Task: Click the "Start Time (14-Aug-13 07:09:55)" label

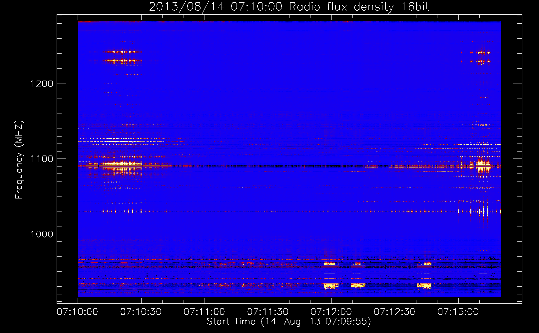Action: click(289, 322)
